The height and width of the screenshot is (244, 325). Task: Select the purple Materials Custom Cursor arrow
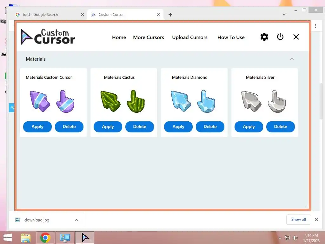(40, 101)
